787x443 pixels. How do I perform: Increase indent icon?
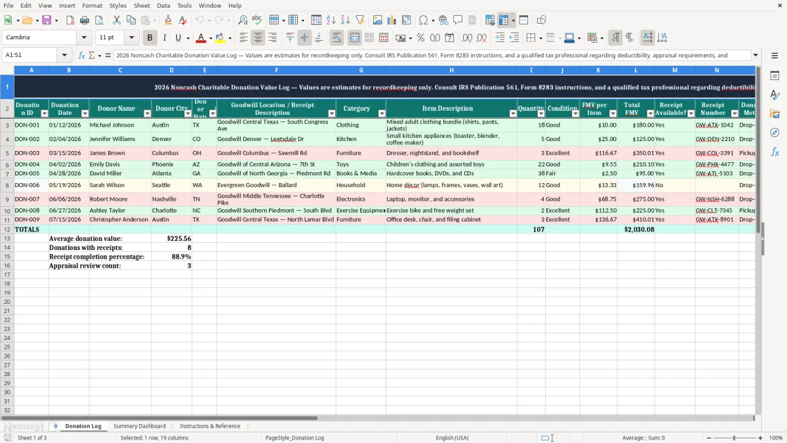coord(500,38)
